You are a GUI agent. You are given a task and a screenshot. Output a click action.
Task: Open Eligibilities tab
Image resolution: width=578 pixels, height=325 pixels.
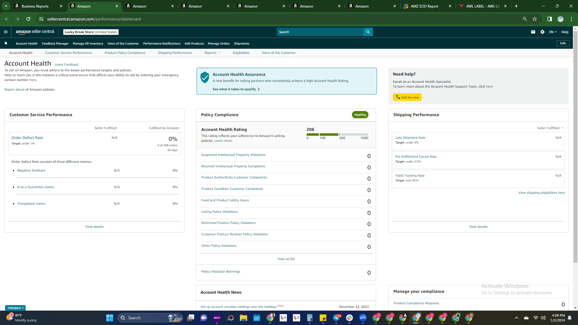coord(241,53)
